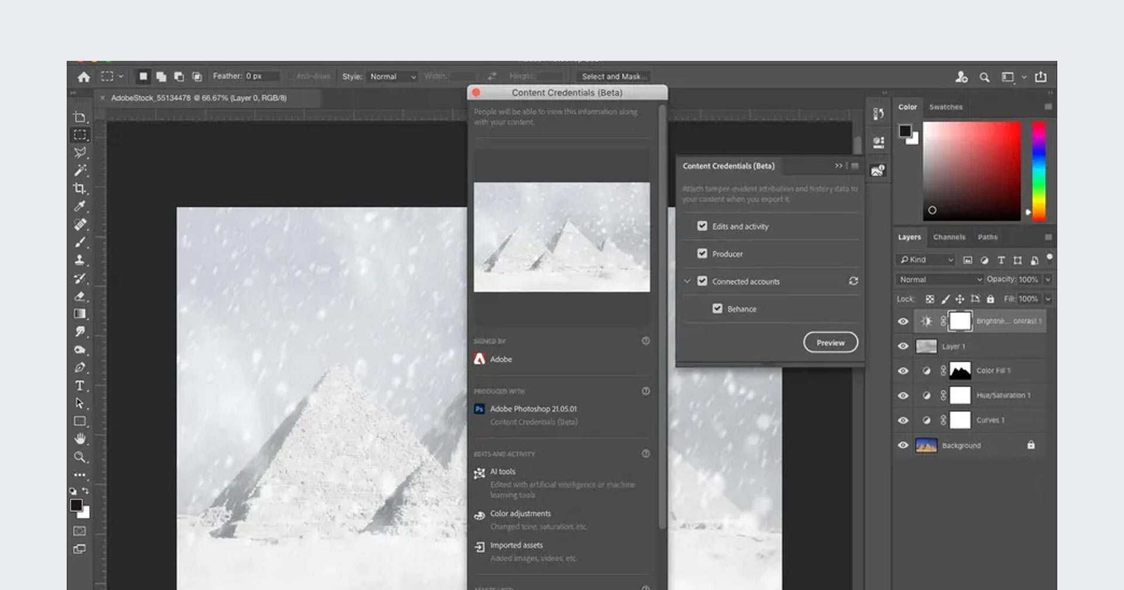Select the Polygonal Lasso tool
1124x590 pixels.
(80, 152)
